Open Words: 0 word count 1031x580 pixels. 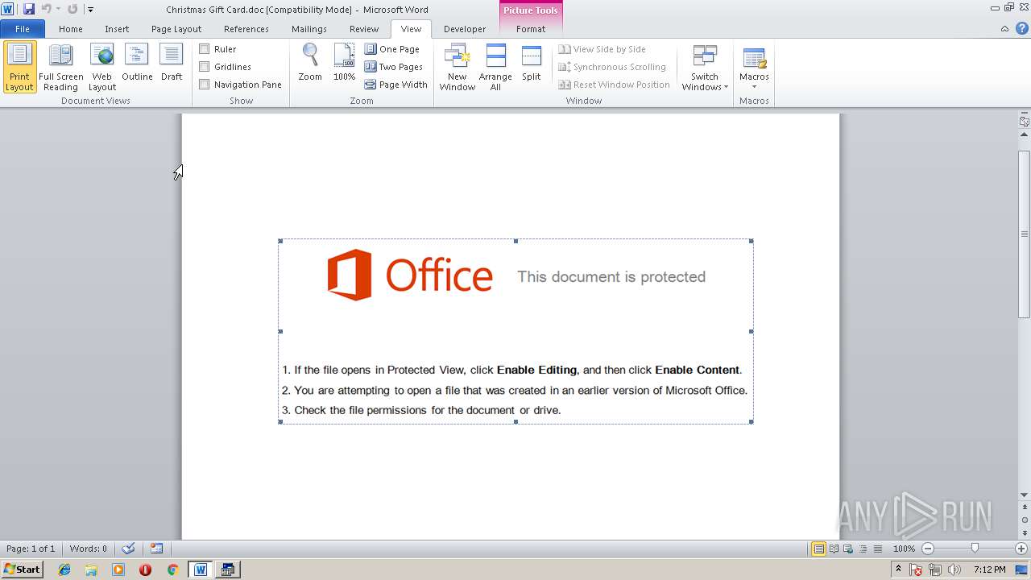[88, 549]
